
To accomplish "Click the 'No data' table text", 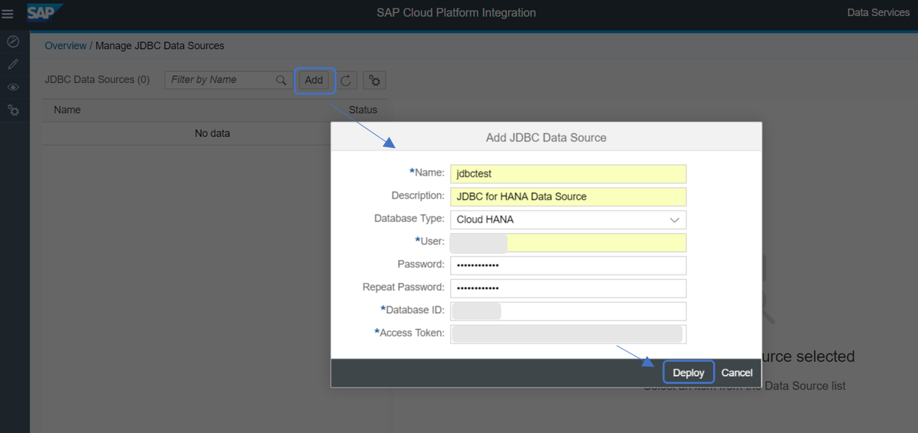I will click(213, 133).
